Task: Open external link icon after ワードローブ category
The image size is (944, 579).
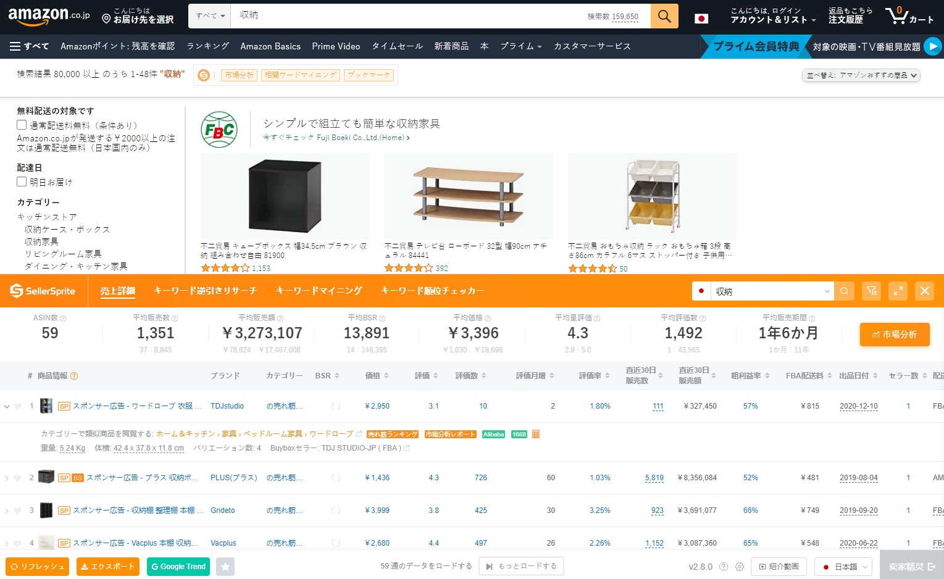Action: click(x=359, y=434)
